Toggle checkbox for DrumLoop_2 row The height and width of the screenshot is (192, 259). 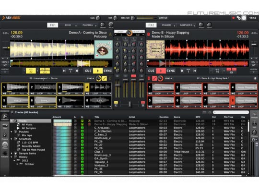[x=75, y=138]
